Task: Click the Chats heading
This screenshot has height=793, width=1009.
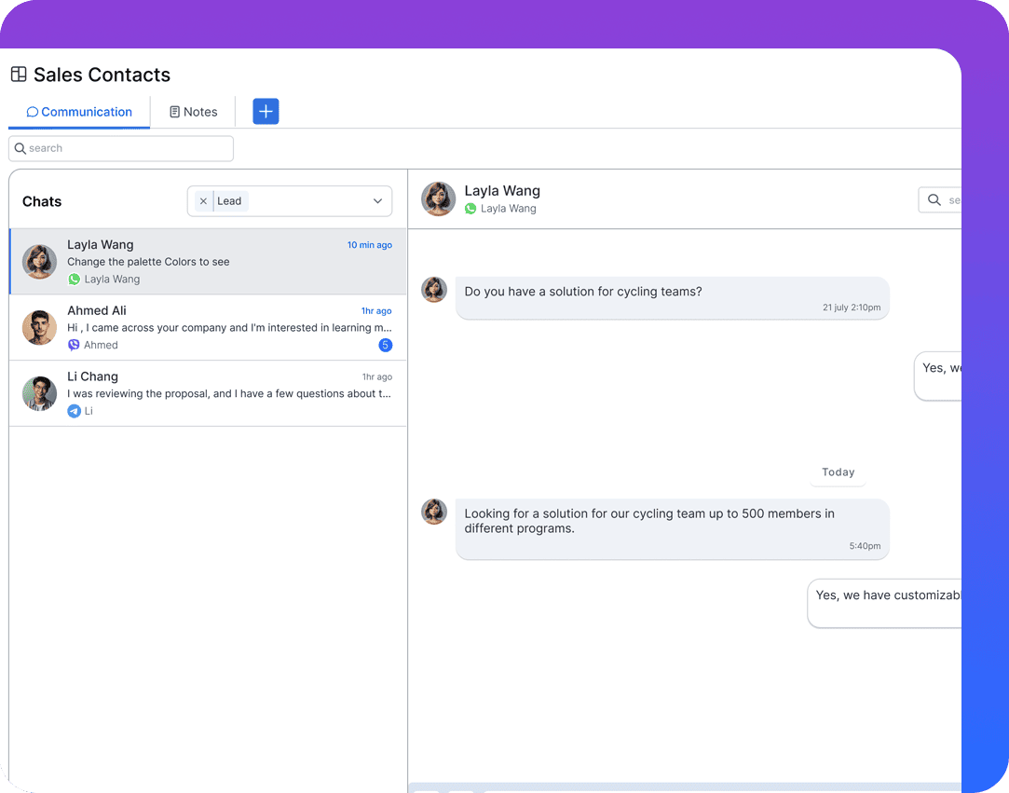Action: pyautogui.click(x=42, y=201)
